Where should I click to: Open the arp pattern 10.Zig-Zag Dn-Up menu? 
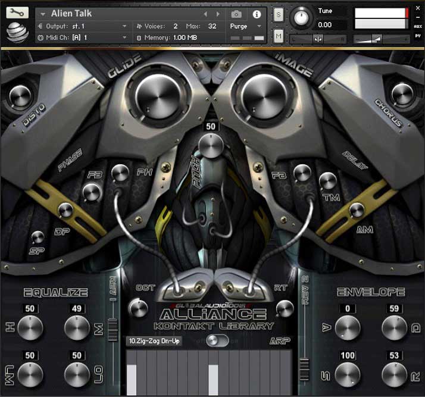pos(154,341)
